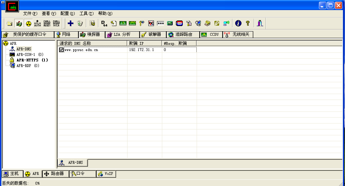Click the green VPN password decoder icon
This screenshot has height=186, width=345.
132,23
